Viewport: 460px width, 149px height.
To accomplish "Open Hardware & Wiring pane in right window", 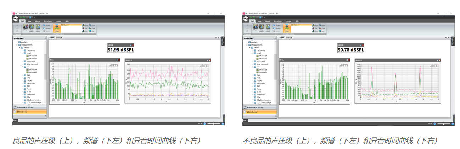I will 260,107.
